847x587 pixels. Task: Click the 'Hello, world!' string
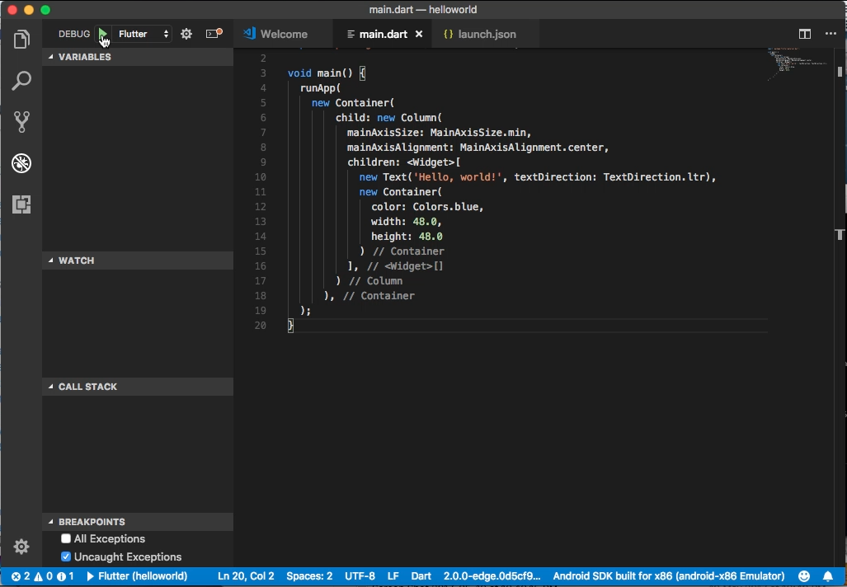coord(458,177)
